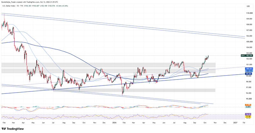Click the 98.000 price axis label
The height and width of the screenshot is (133, 255).
point(249,82)
